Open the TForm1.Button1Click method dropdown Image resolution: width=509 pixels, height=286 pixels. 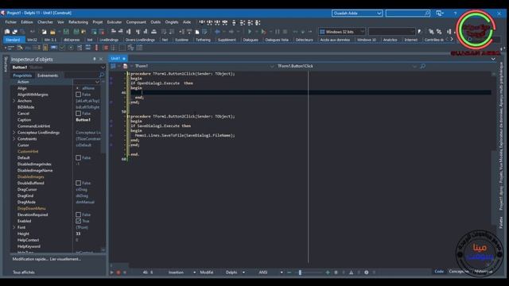coord(414,66)
